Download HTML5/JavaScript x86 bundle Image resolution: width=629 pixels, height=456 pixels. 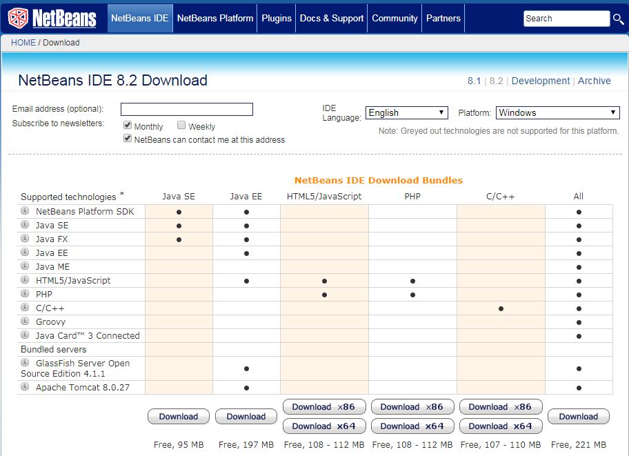coord(324,407)
